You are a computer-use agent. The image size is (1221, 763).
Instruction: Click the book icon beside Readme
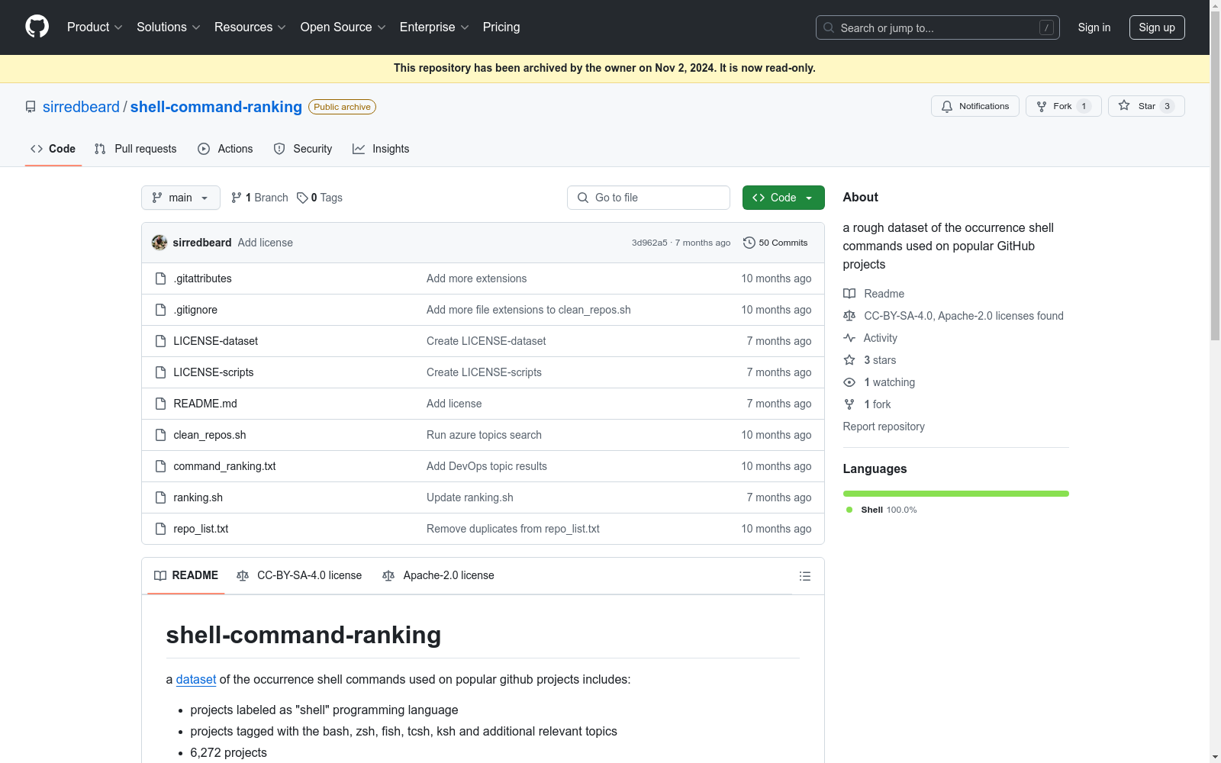point(849,294)
